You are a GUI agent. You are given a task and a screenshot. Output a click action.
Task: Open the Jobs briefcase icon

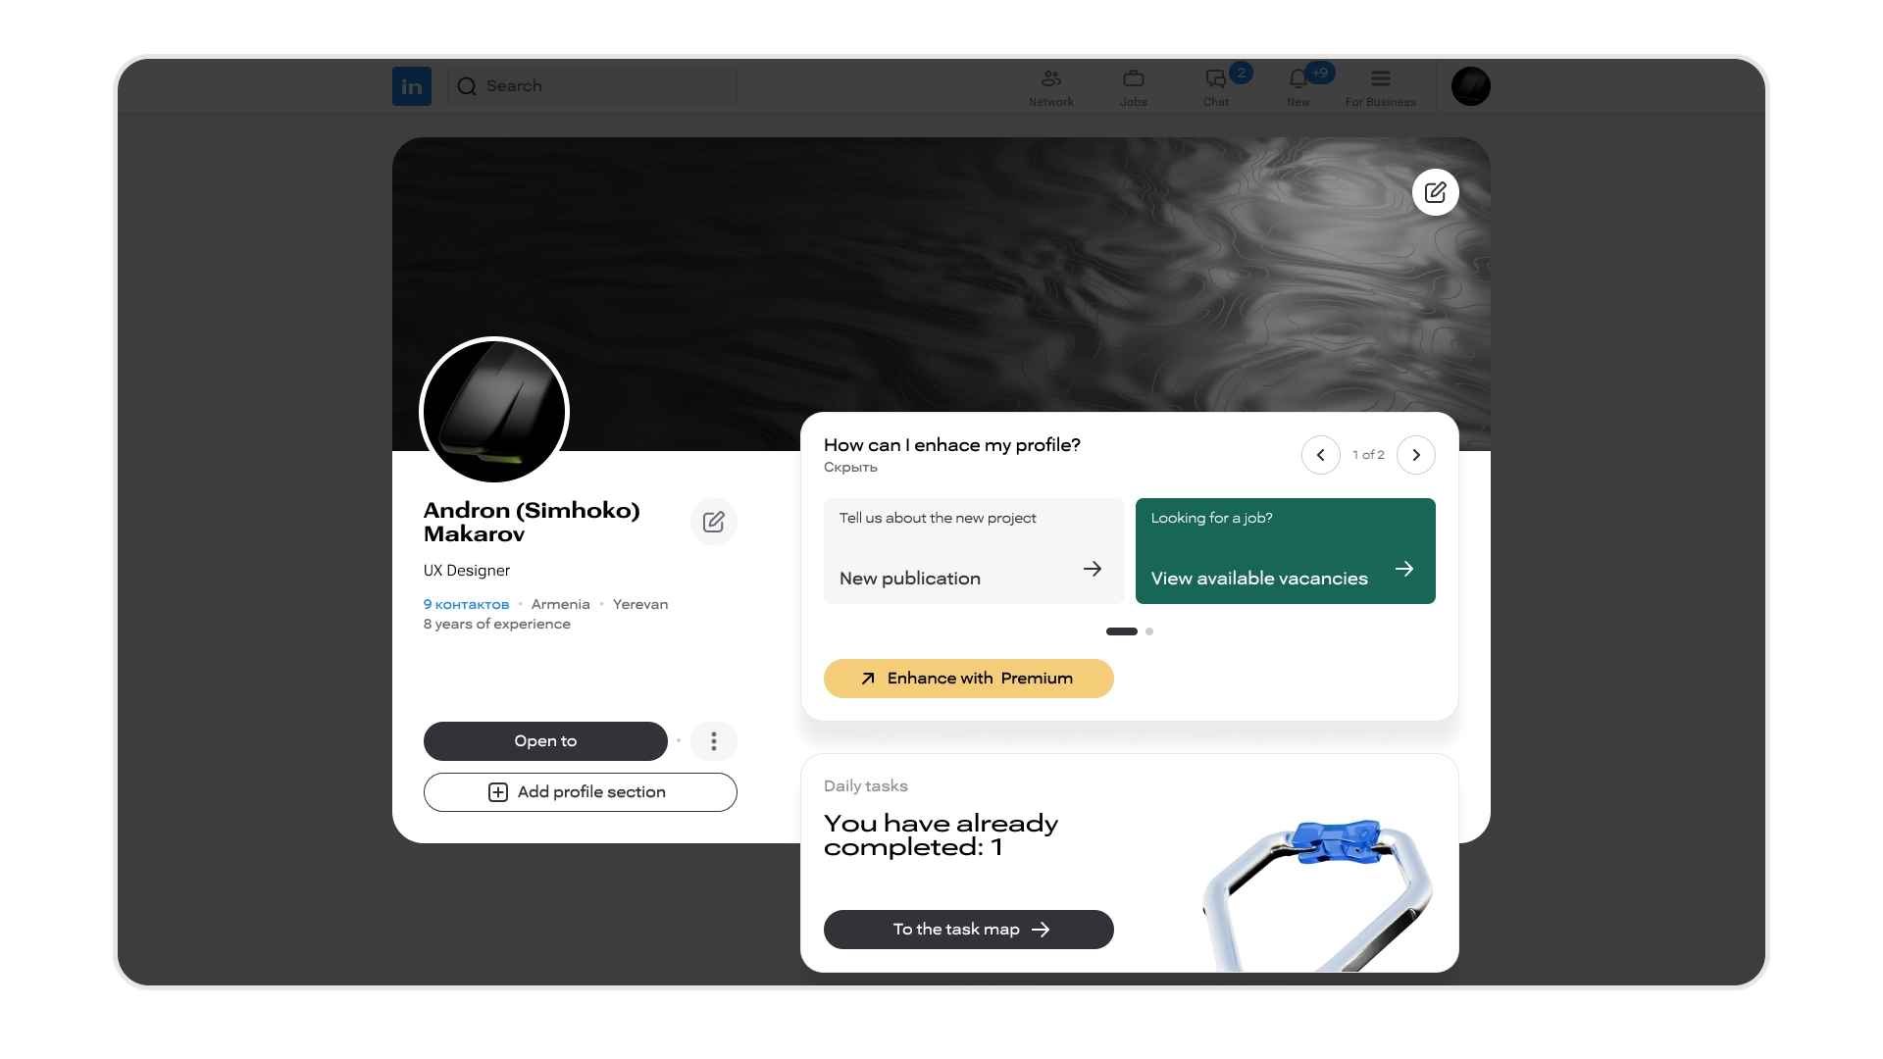pos(1134,87)
